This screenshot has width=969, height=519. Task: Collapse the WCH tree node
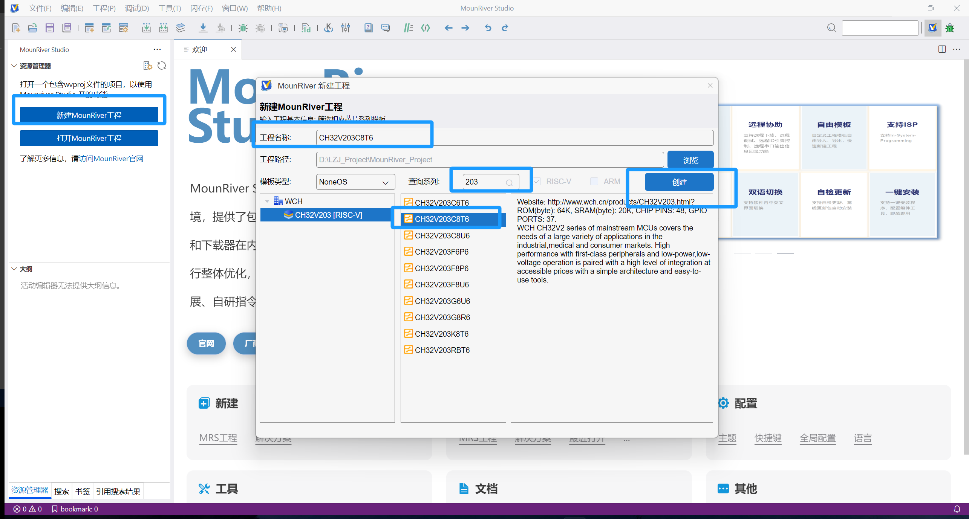pos(267,201)
